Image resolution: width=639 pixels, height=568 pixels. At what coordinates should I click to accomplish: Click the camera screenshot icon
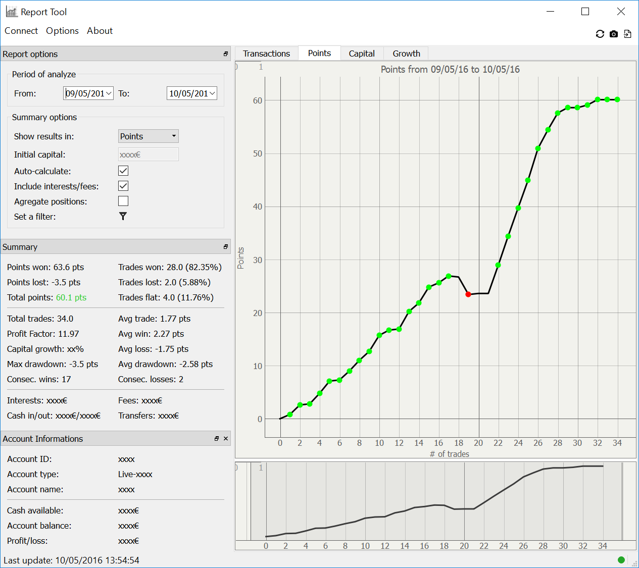coord(613,34)
